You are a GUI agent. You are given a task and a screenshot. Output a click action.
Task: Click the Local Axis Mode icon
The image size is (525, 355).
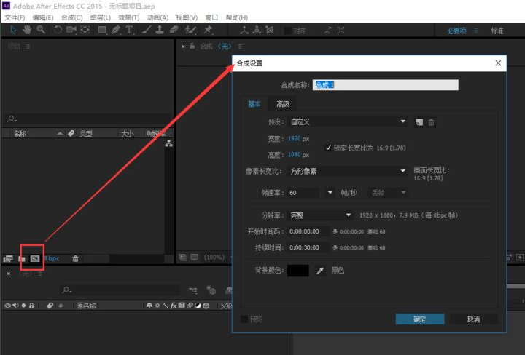[x=244, y=31]
